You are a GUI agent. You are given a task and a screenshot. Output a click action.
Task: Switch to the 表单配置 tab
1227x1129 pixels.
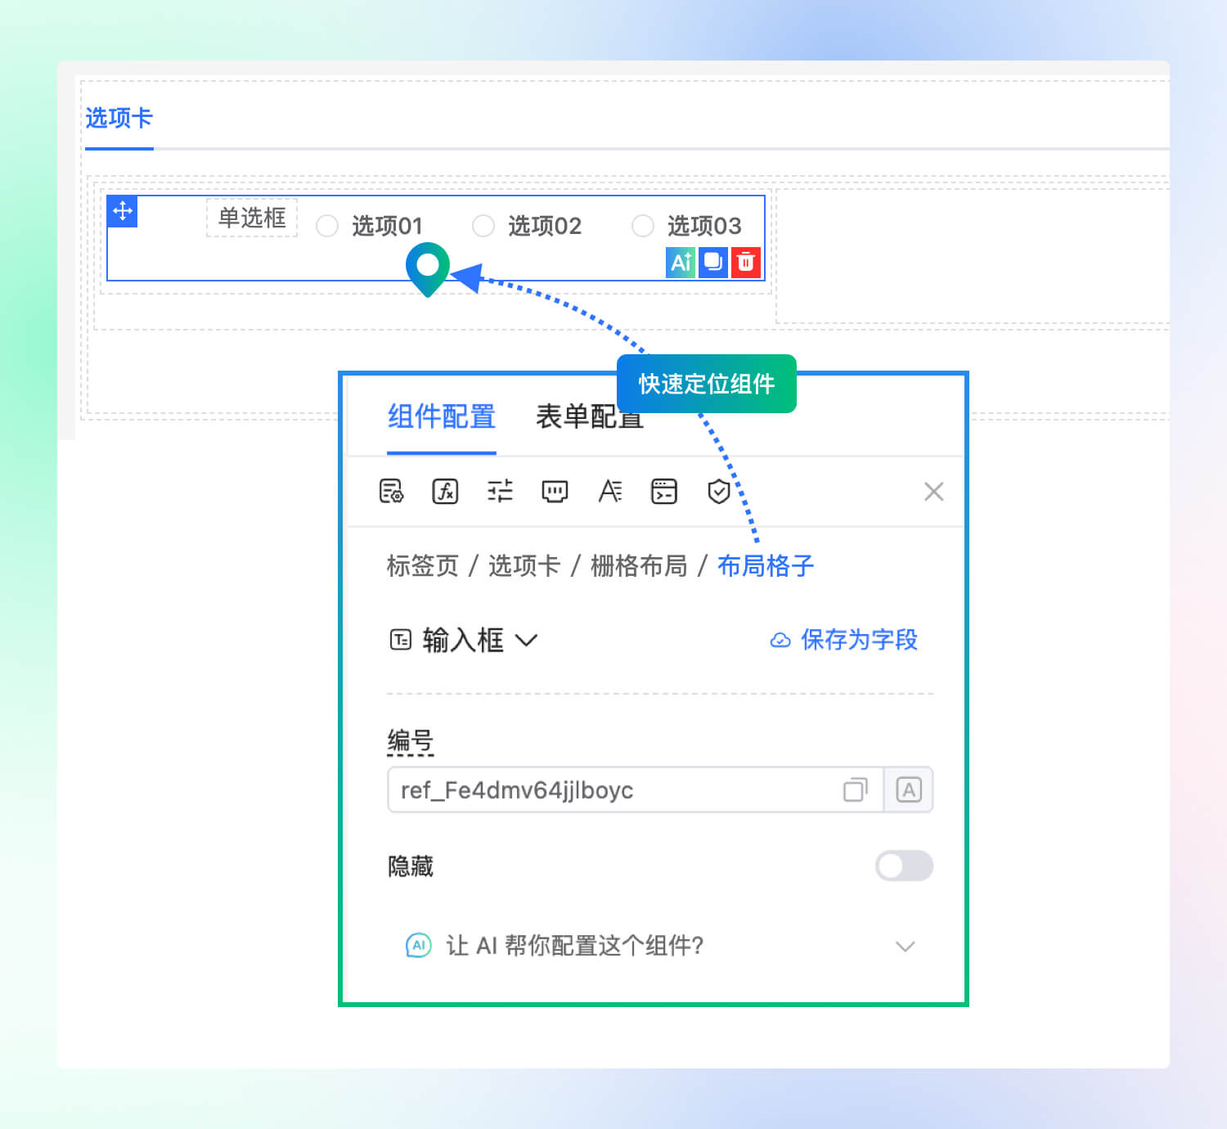click(589, 417)
